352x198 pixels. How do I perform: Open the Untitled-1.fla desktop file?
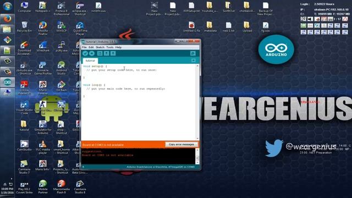click(191, 27)
